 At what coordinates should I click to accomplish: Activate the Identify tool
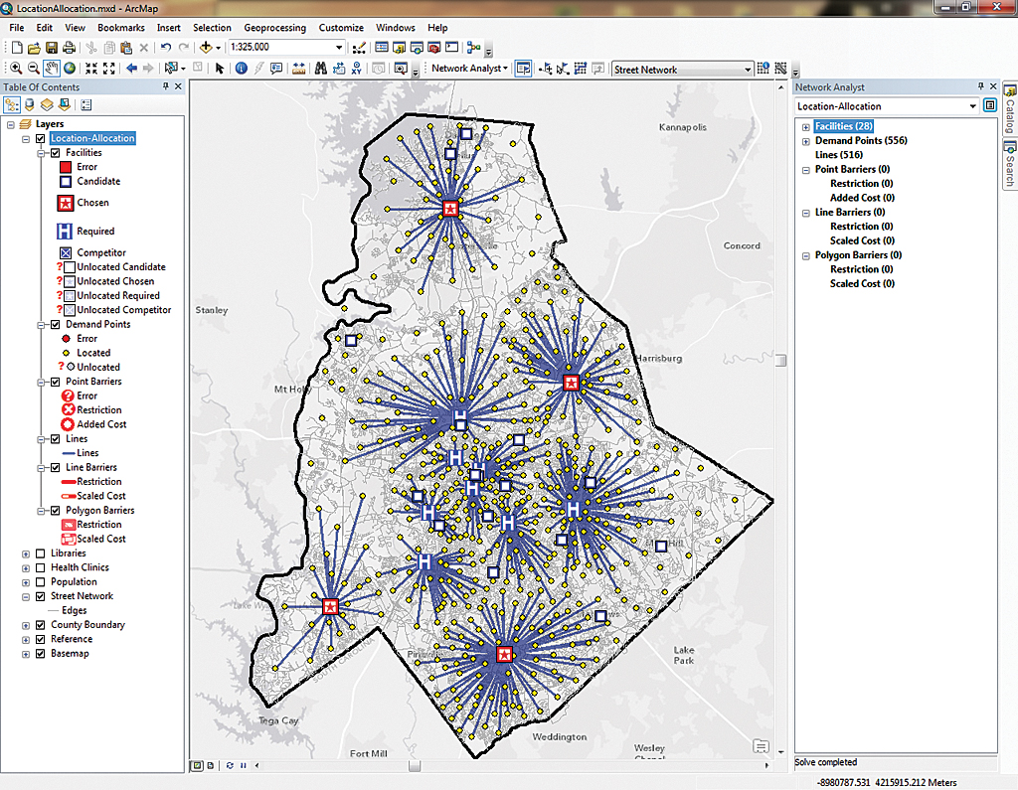pyautogui.click(x=241, y=69)
